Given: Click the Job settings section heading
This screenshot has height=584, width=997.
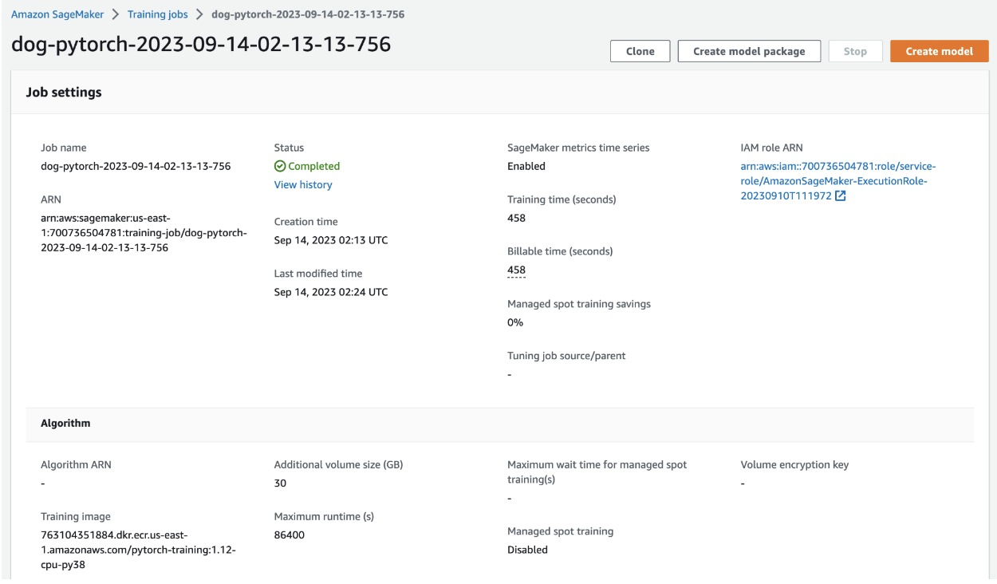Looking at the screenshot, I should tap(64, 93).
